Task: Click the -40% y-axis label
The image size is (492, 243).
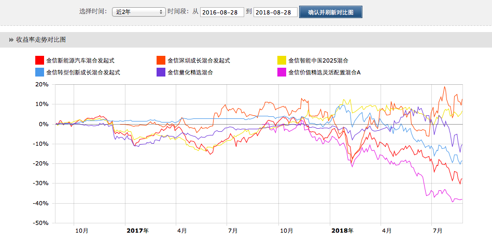Action: click(40, 204)
